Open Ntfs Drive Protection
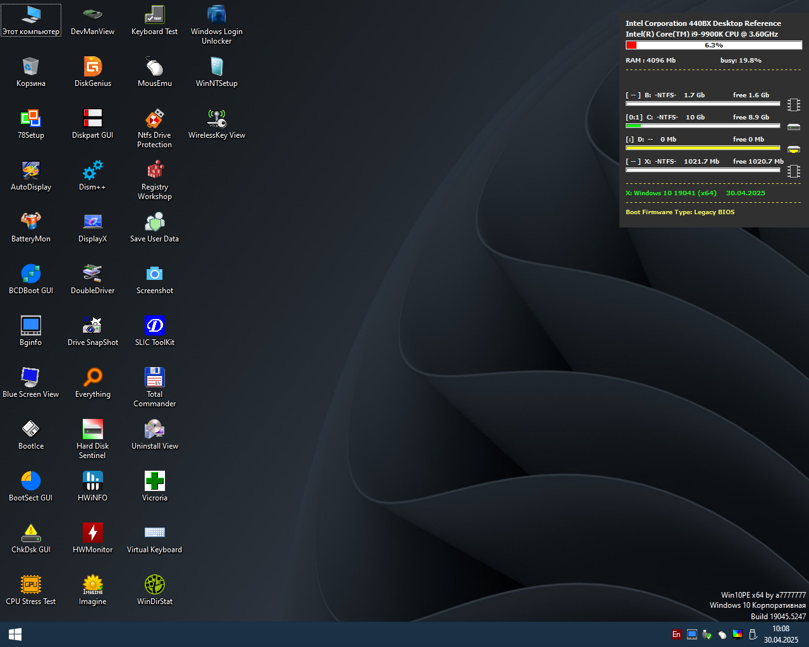This screenshot has width=809, height=647. tap(154, 128)
